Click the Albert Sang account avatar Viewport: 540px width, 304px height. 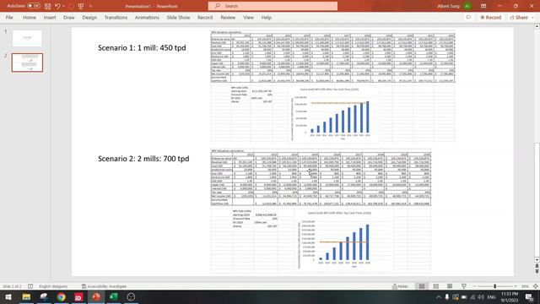467,6
